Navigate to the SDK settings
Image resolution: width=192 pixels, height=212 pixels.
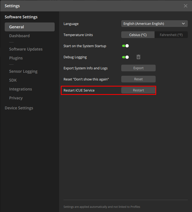point(13,80)
